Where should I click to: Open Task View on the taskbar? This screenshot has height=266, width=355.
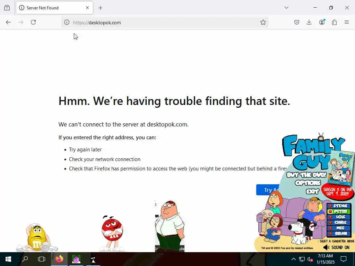42,259
